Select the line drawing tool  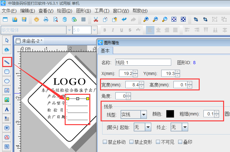click(7, 62)
